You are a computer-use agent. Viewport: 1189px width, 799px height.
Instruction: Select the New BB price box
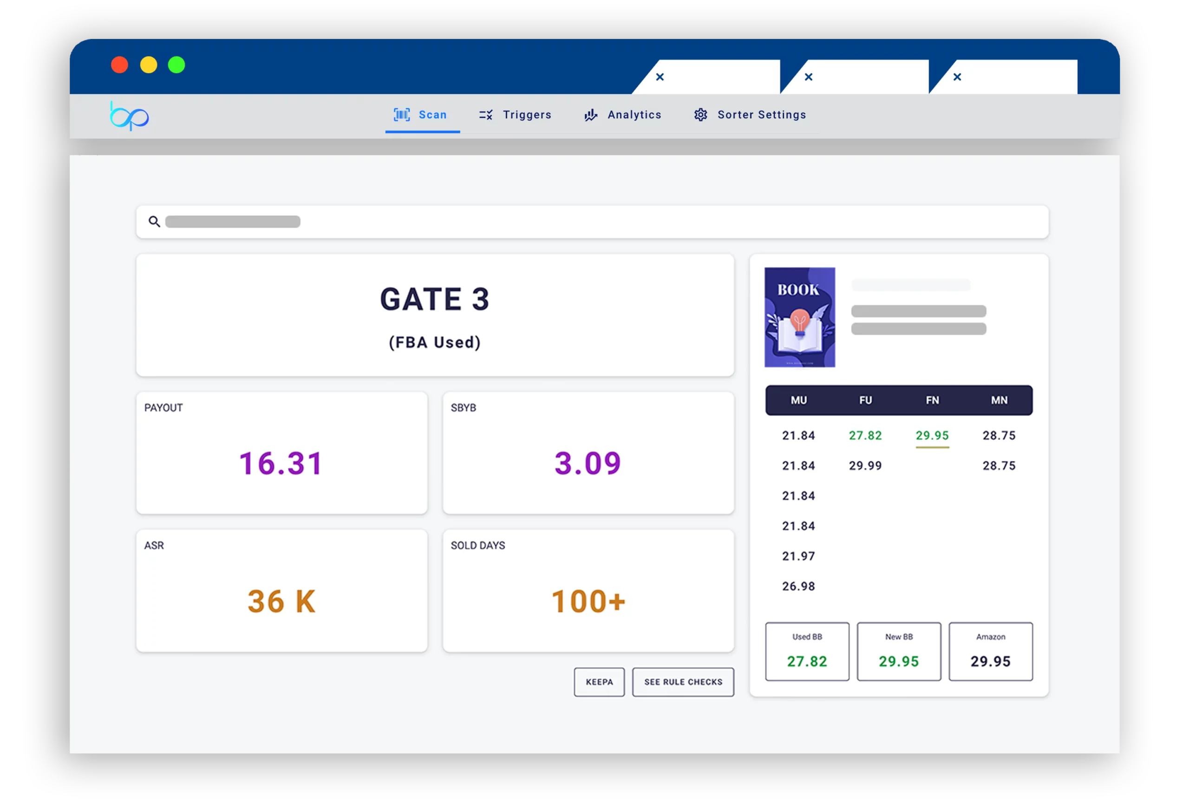point(899,651)
